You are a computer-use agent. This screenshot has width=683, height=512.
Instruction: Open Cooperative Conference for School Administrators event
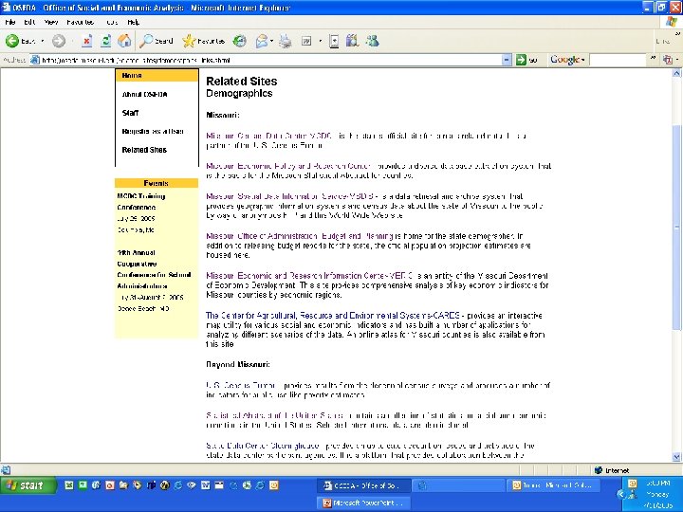(154, 269)
